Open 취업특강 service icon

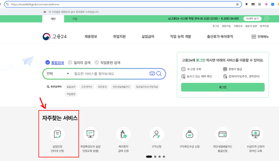click(90, 134)
